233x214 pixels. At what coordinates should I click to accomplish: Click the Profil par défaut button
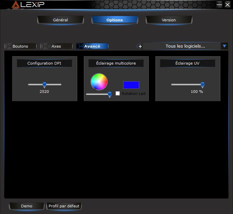(x=64, y=206)
